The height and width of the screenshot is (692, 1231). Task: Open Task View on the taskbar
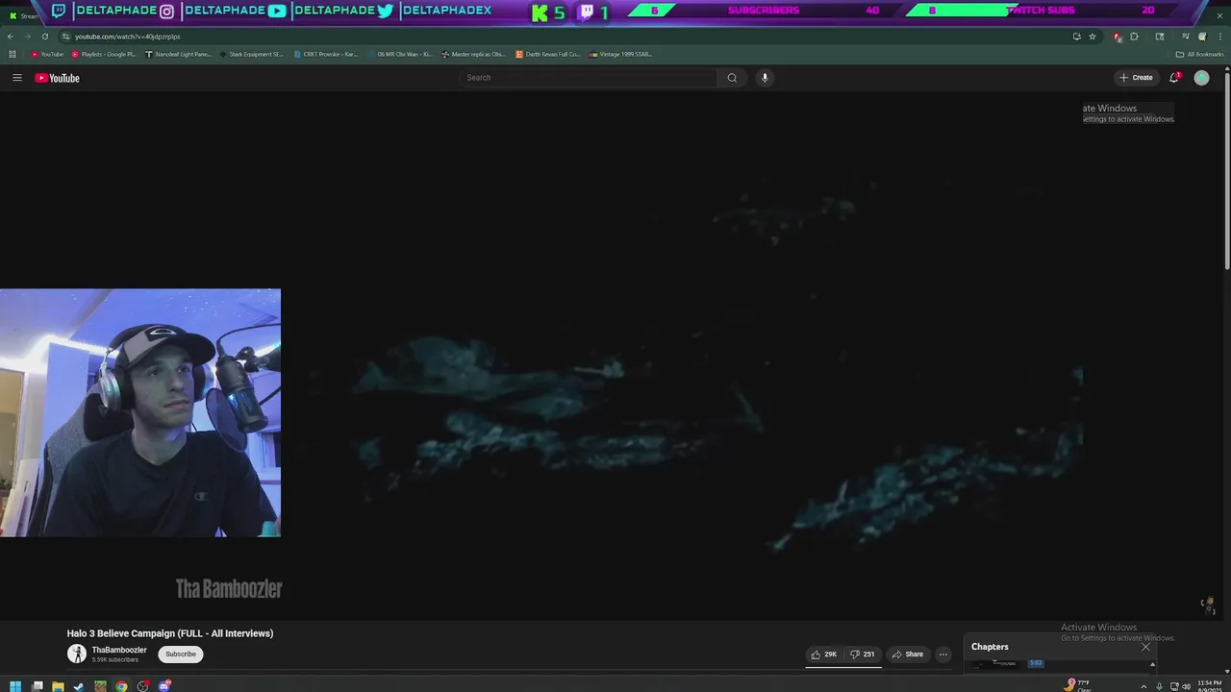click(37, 686)
